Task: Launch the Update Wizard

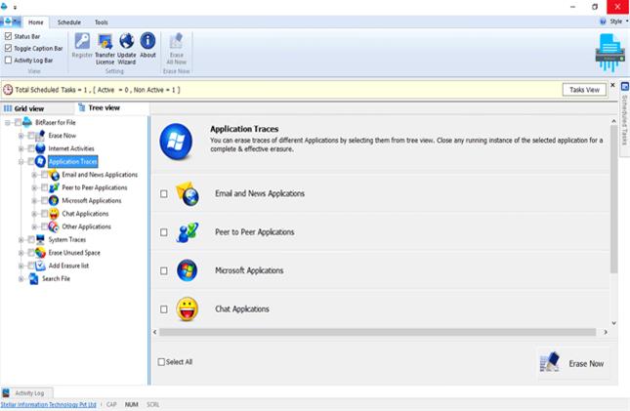Action: 127,41
